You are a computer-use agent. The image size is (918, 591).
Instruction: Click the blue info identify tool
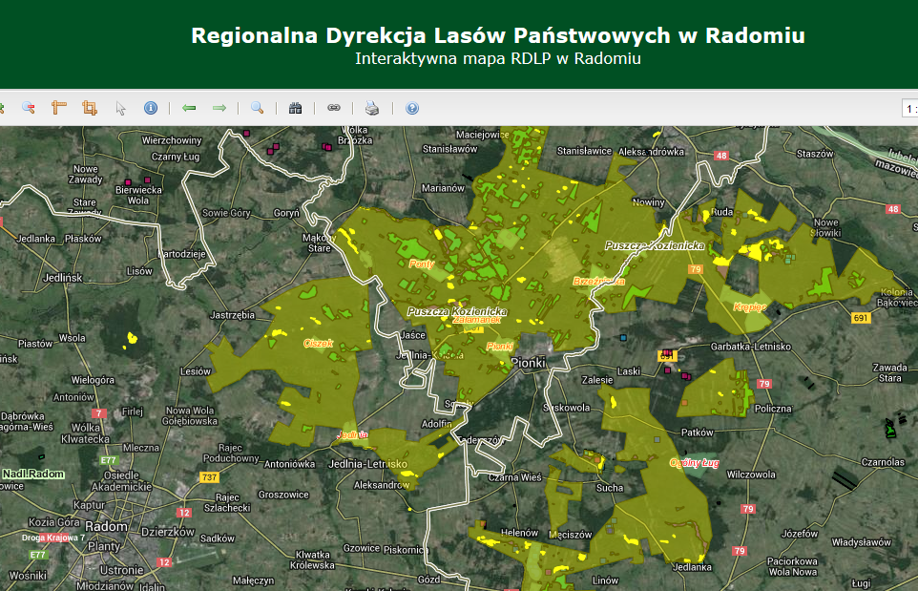[150, 109]
